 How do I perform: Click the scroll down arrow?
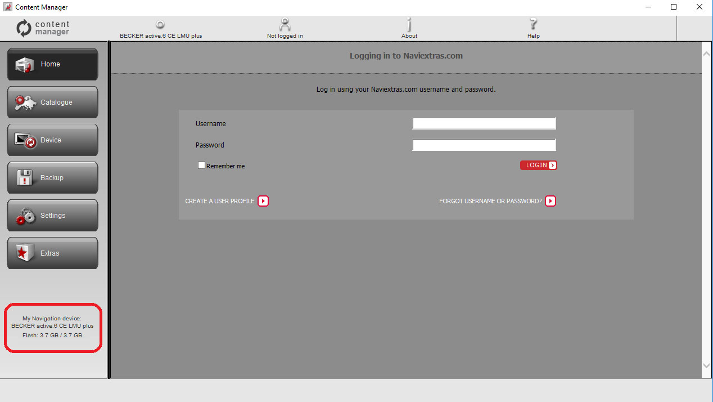click(x=707, y=366)
